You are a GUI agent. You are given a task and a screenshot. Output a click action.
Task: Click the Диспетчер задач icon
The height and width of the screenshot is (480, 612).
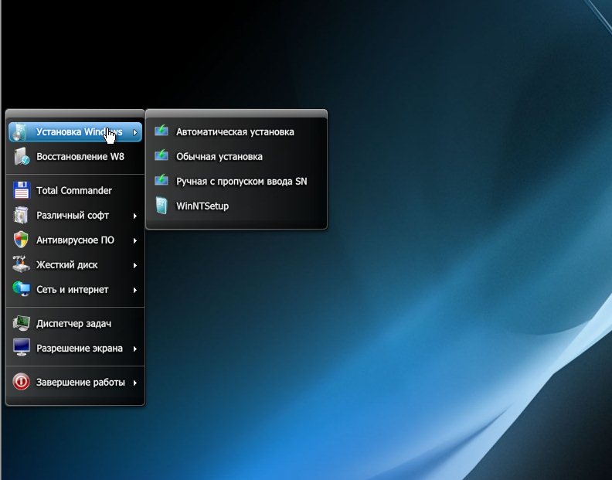[22, 324]
